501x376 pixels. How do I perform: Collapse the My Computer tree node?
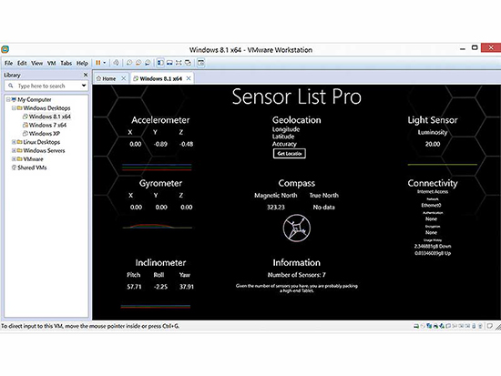pyautogui.click(x=8, y=99)
